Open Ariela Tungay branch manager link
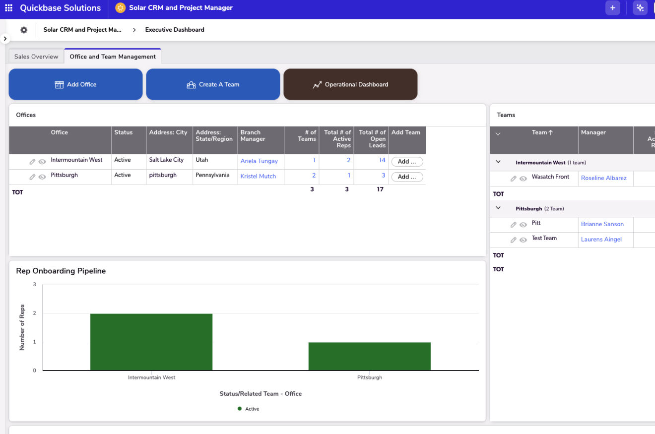Image resolution: width=655 pixels, height=434 pixels. tap(259, 161)
